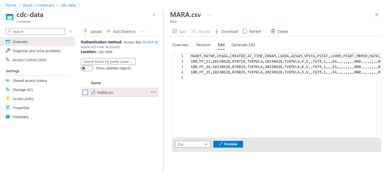Click the blue Preview button

(x=228, y=144)
